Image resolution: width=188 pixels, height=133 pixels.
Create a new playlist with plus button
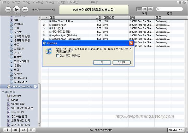point(7,130)
